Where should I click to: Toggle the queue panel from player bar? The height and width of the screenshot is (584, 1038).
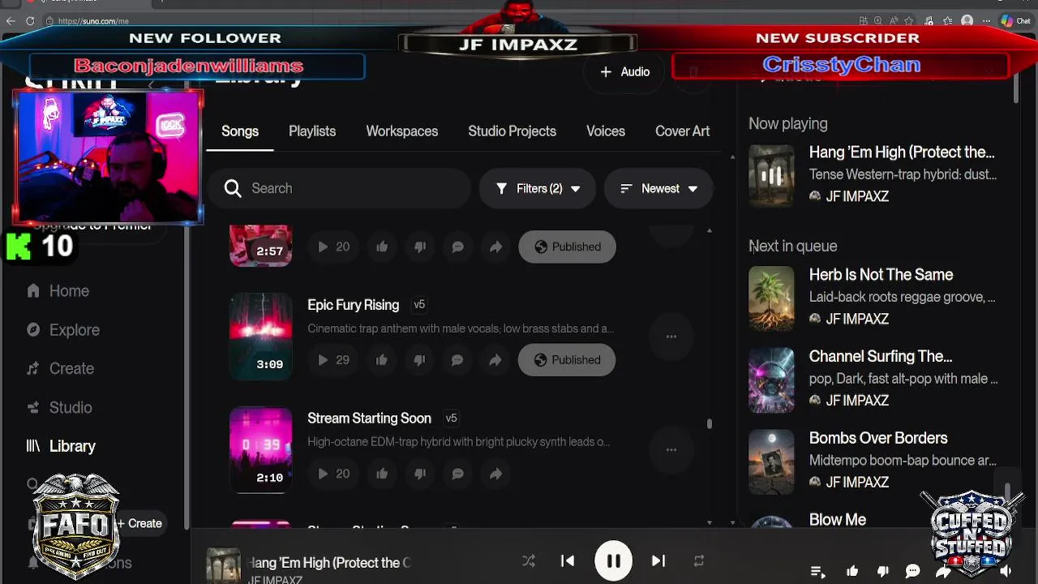(817, 572)
